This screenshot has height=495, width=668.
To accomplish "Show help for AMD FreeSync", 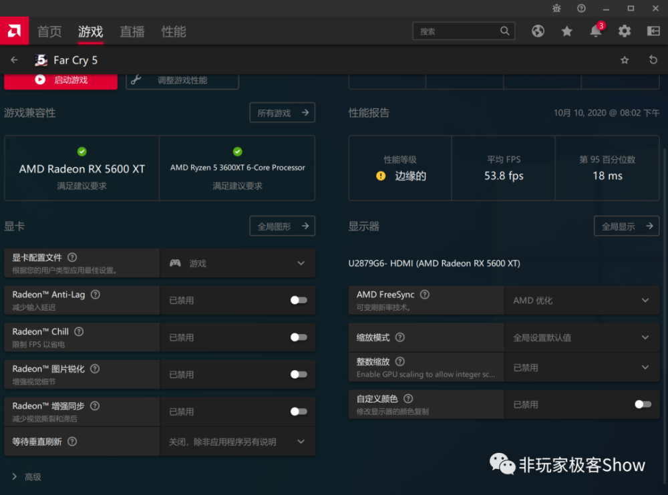I will [425, 295].
